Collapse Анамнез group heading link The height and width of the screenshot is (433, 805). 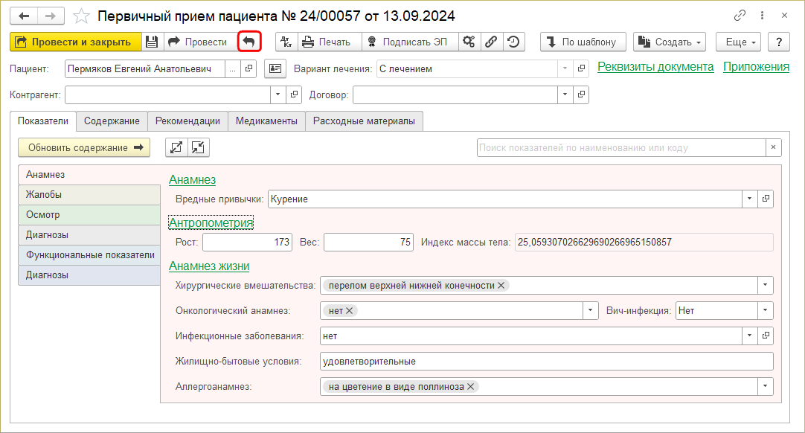click(193, 180)
